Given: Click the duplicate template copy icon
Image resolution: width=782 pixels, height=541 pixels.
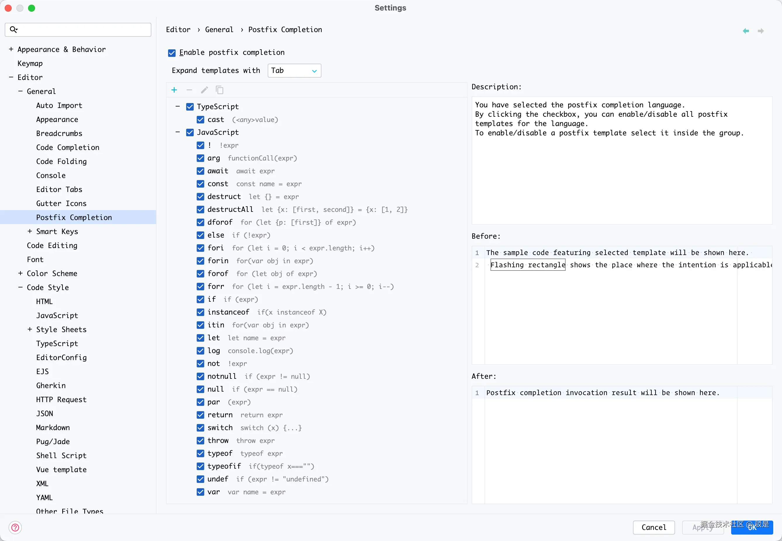Looking at the screenshot, I should 219,90.
